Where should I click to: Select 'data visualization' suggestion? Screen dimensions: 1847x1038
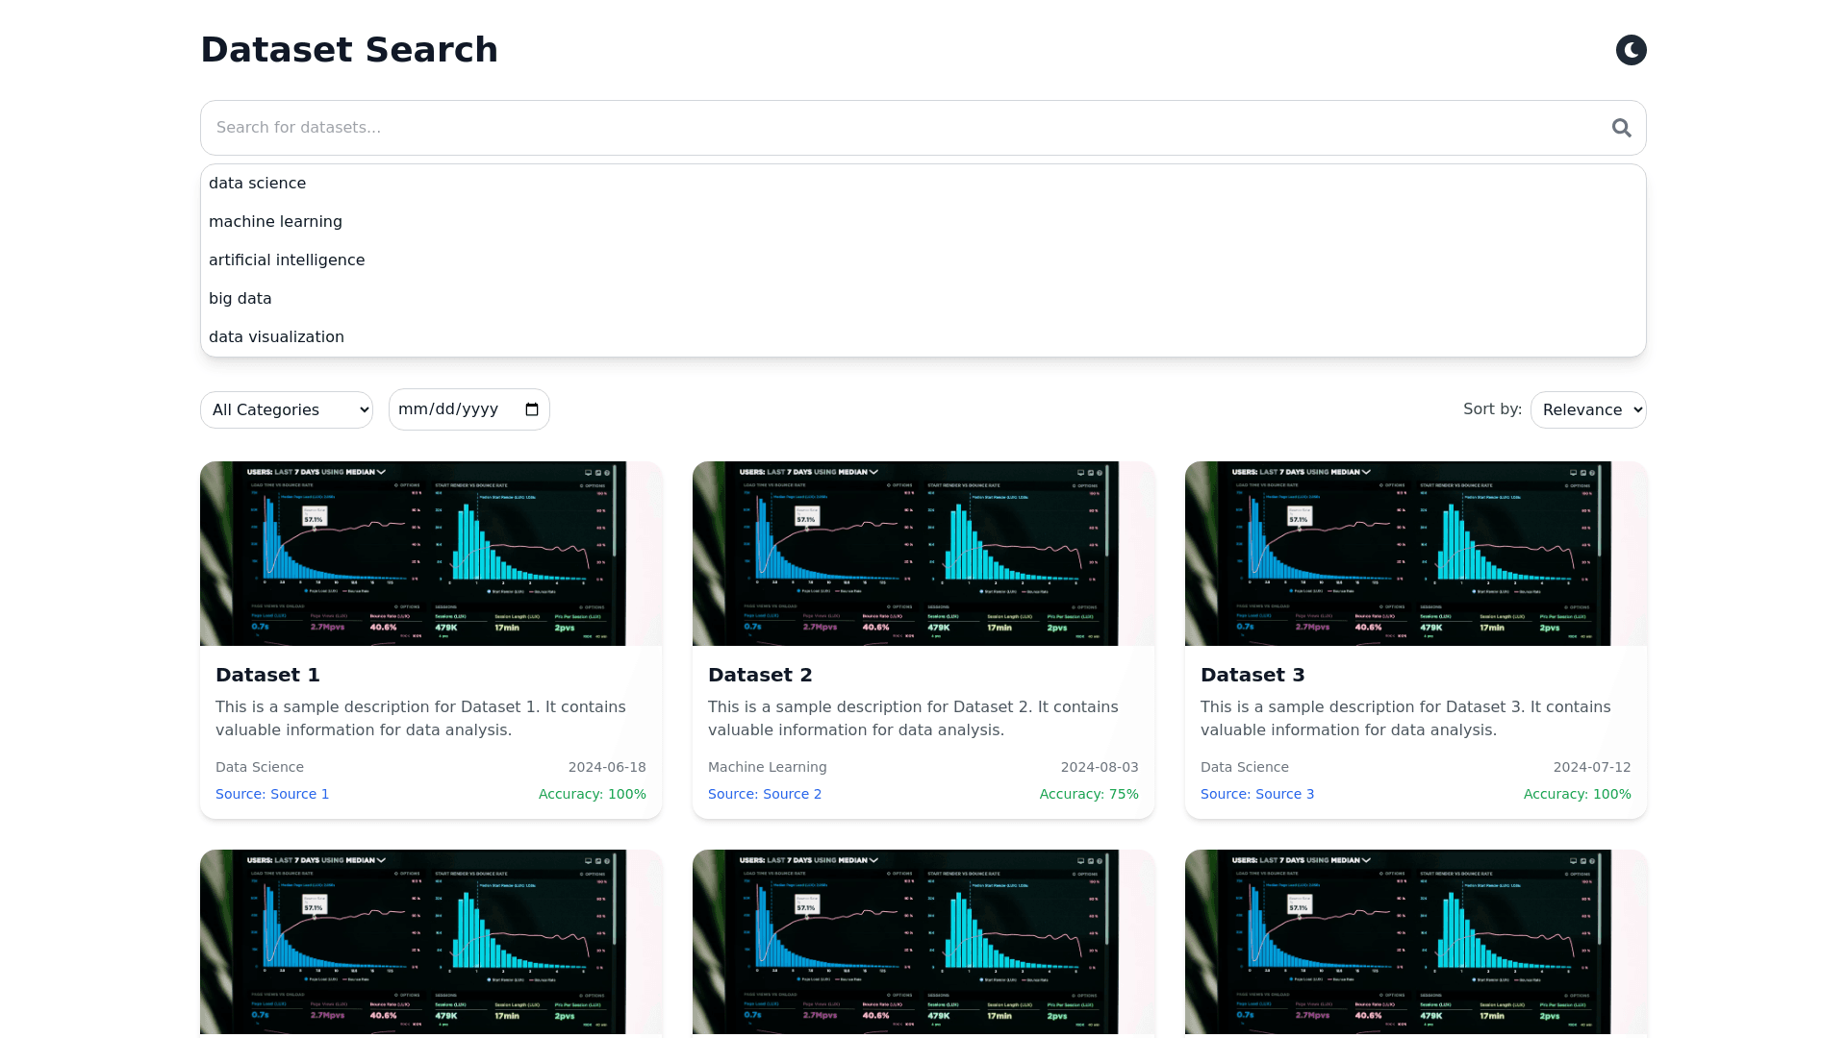(276, 337)
